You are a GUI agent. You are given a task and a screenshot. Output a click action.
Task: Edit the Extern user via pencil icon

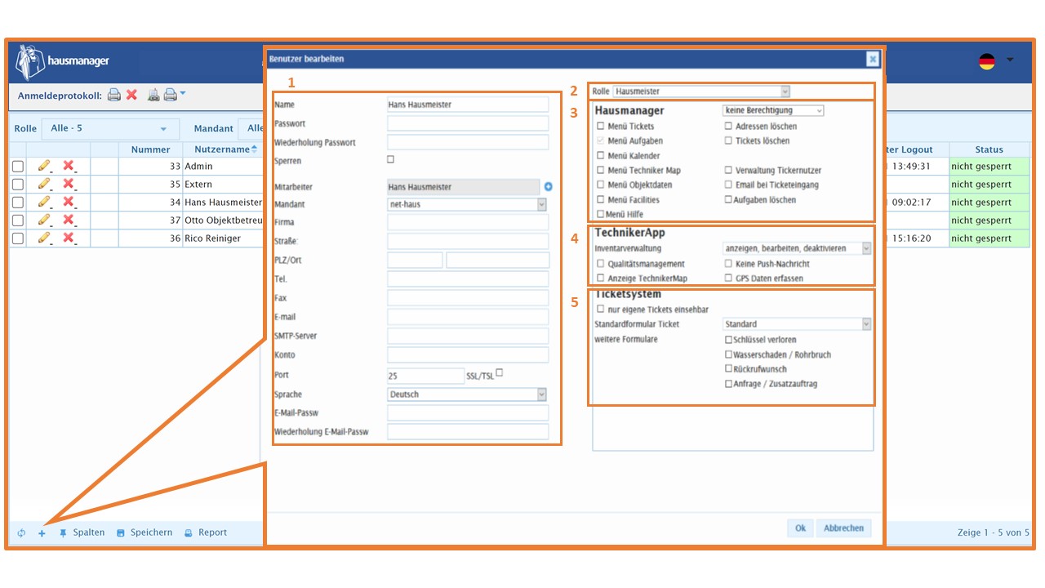click(44, 184)
